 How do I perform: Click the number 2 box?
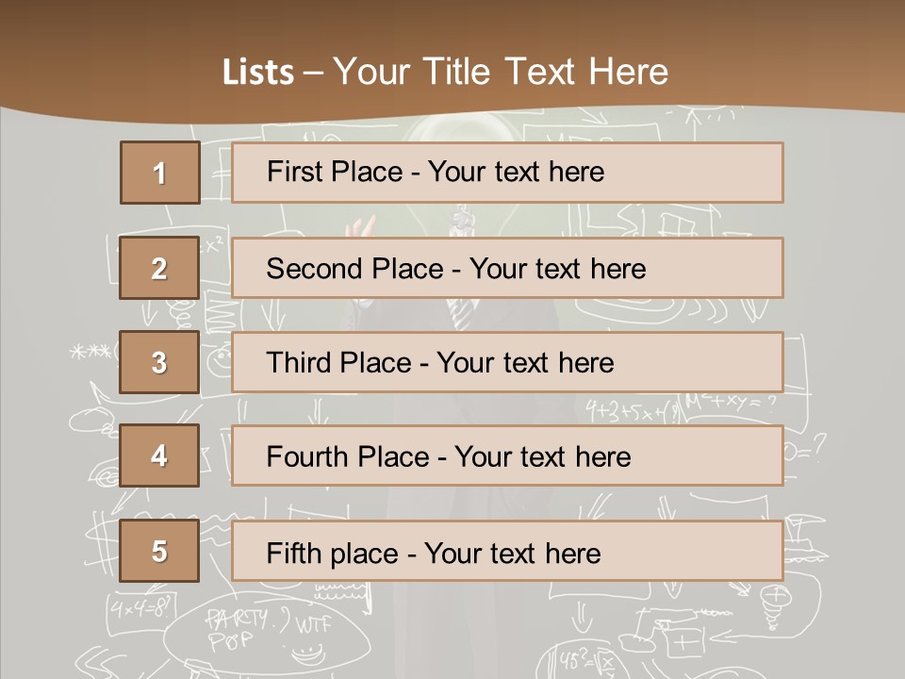point(159,268)
